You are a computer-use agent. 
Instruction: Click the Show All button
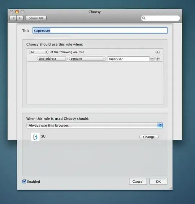point(36,18)
